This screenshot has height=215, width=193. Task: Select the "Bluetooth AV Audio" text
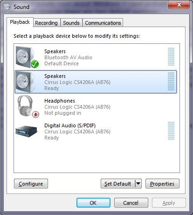click(68, 57)
